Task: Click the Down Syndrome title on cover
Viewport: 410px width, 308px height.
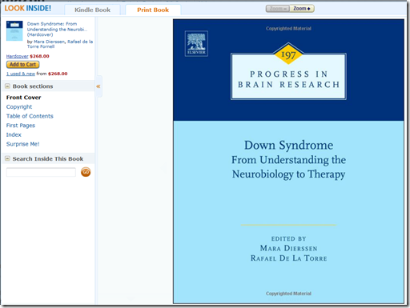Action: tap(288, 146)
